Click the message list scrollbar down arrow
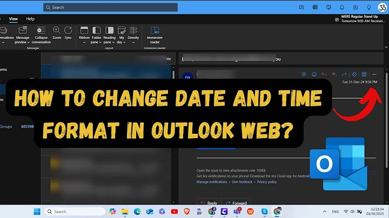This screenshot has width=389, height=218. point(173,202)
